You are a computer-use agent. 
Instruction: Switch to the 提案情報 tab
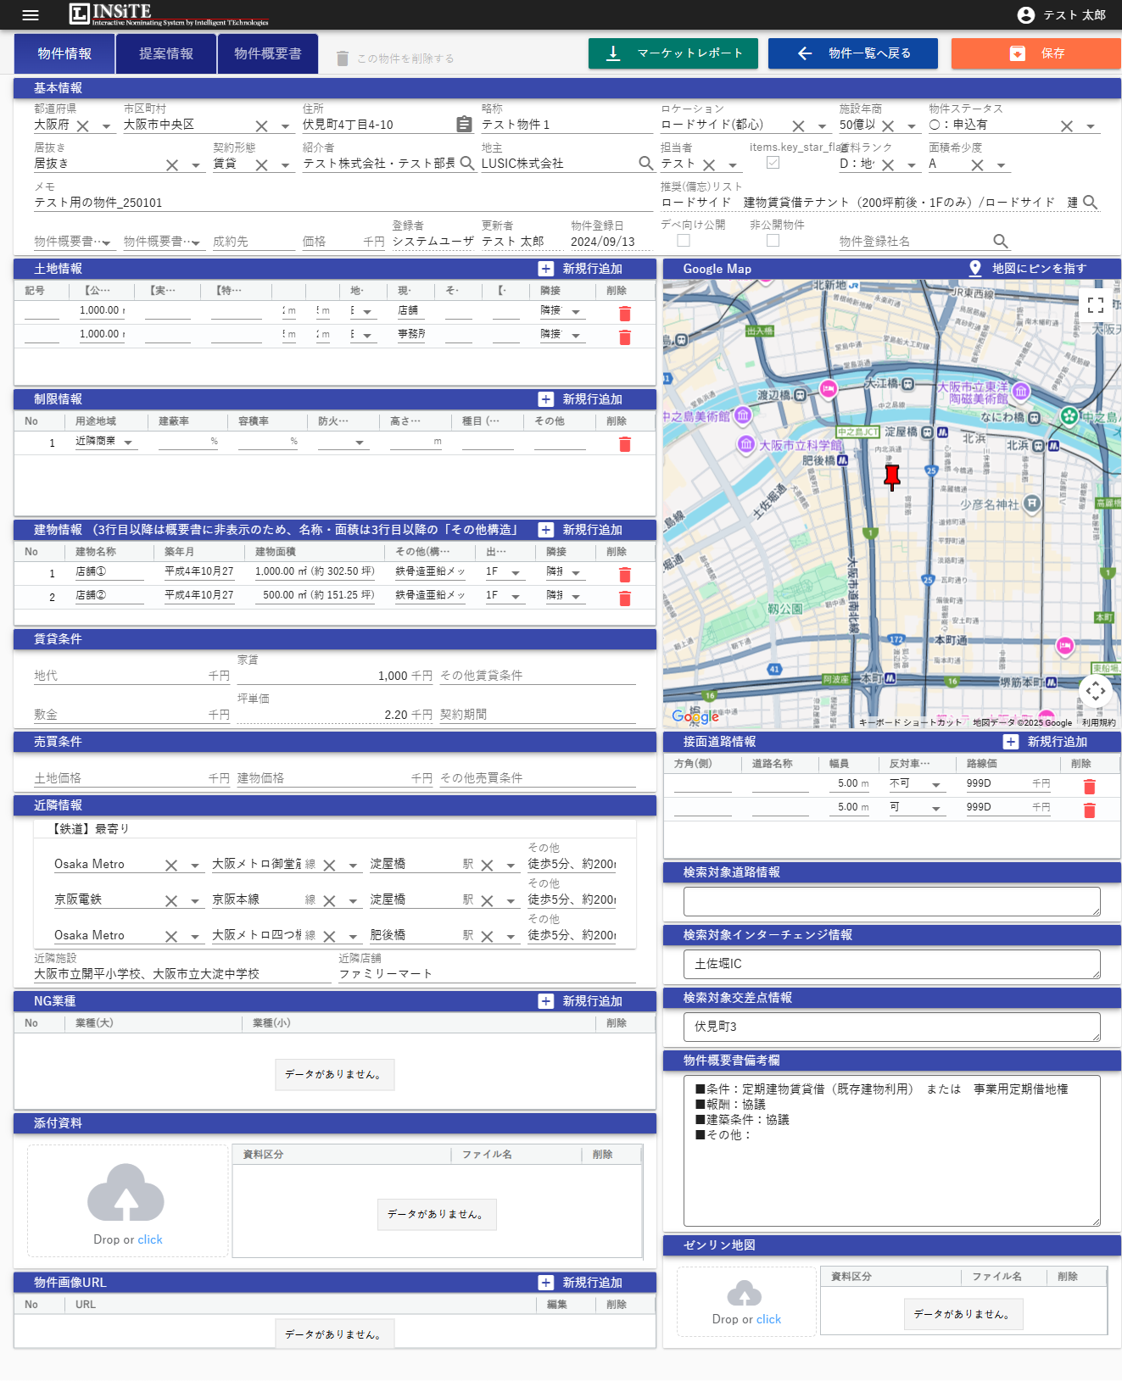coord(166,53)
